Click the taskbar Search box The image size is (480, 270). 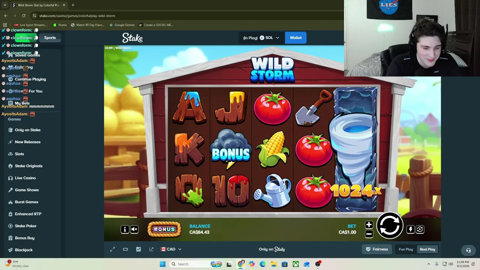click(x=196, y=264)
